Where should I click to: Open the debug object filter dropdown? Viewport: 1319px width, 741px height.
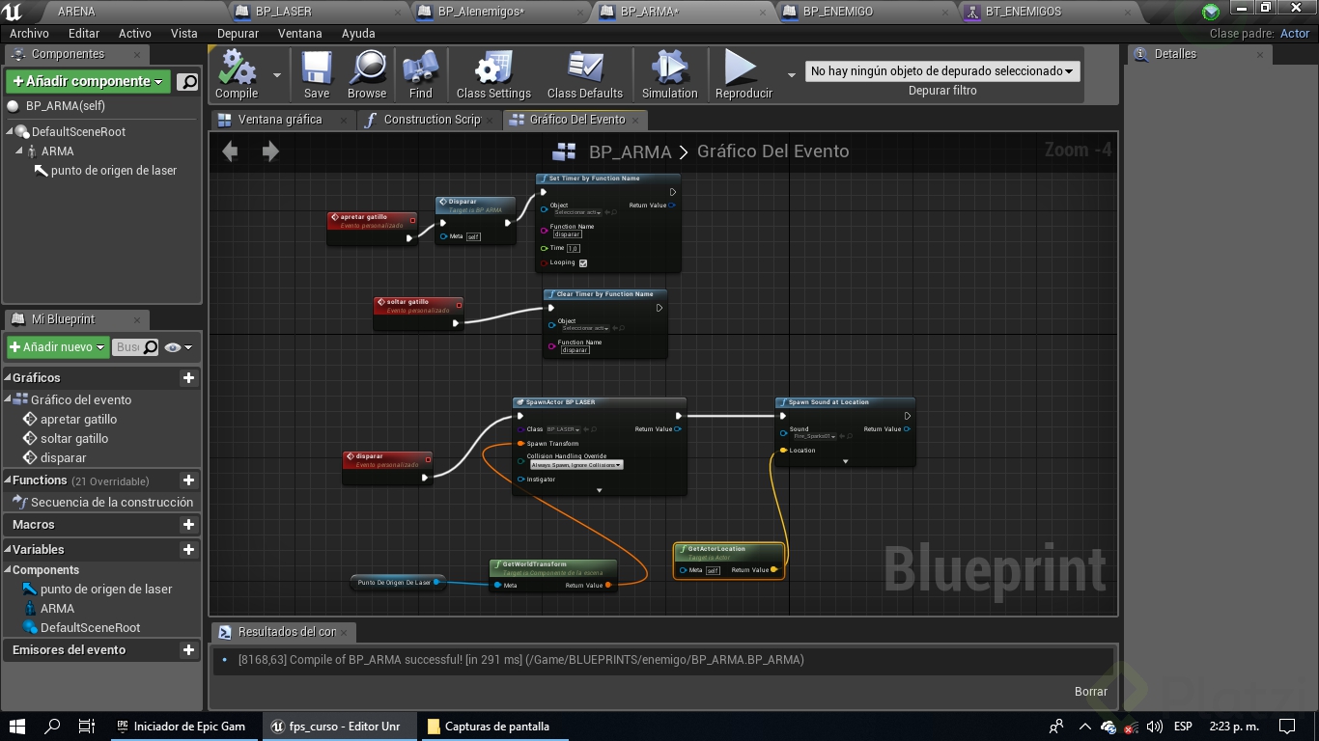tap(942, 70)
